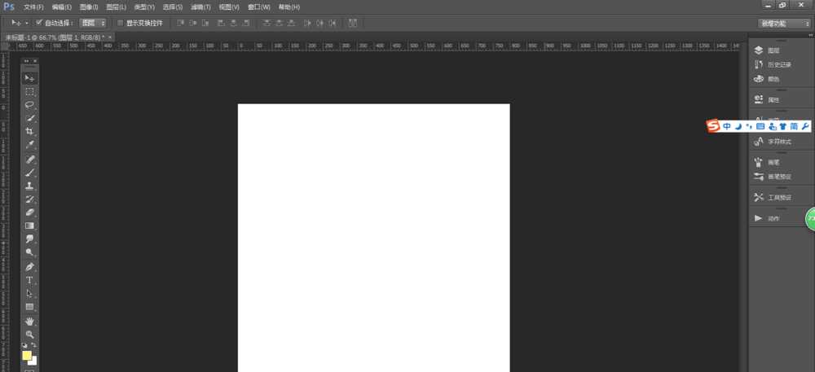This screenshot has height=372, width=815.
Task: Select the Crop tool
Action: click(x=29, y=131)
